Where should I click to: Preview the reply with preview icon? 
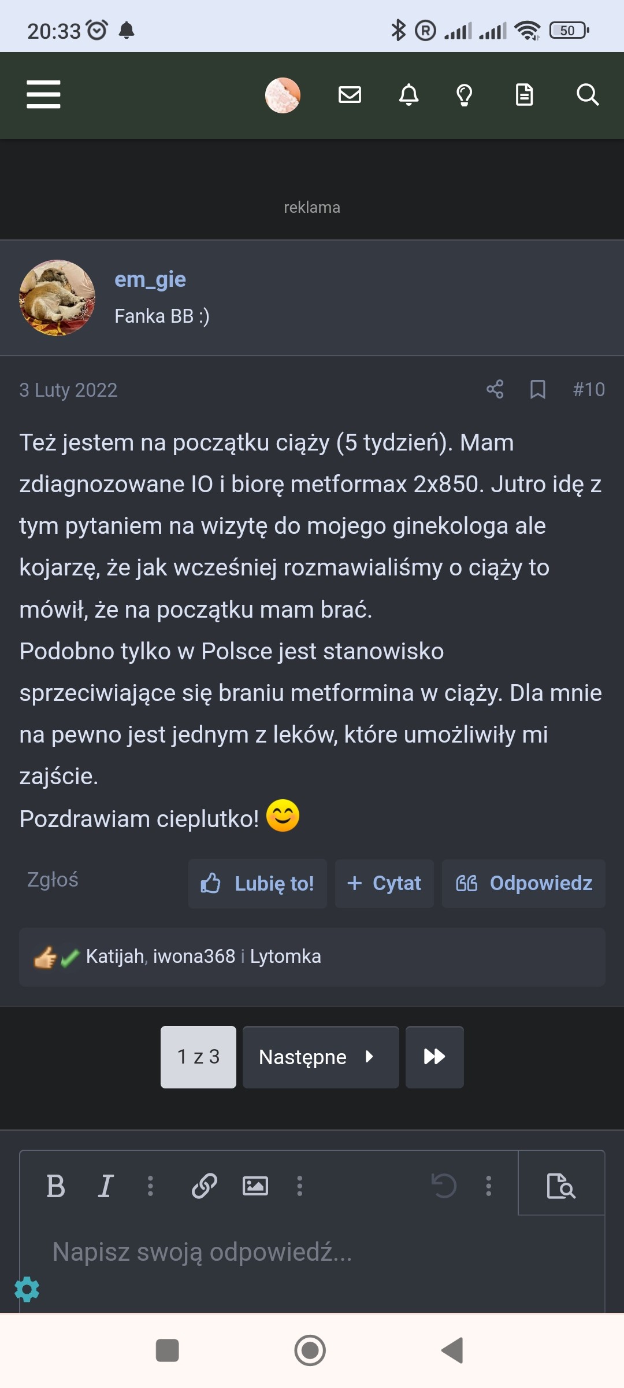point(561,1186)
